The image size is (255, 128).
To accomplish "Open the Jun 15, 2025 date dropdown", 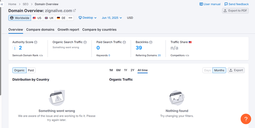I will (112, 18).
